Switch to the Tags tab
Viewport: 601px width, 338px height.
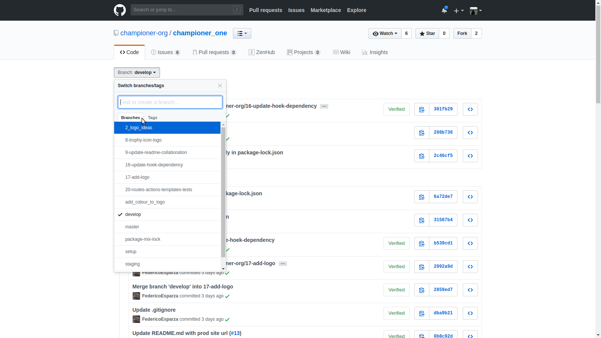click(153, 118)
